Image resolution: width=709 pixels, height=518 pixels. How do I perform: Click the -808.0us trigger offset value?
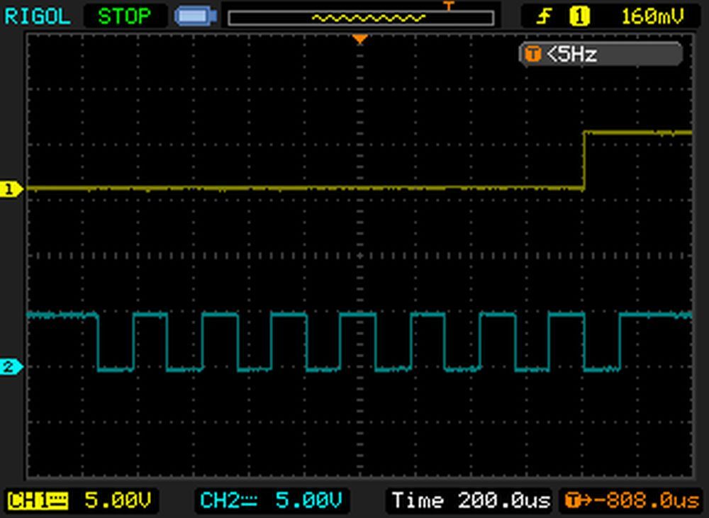click(x=647, y=501)
